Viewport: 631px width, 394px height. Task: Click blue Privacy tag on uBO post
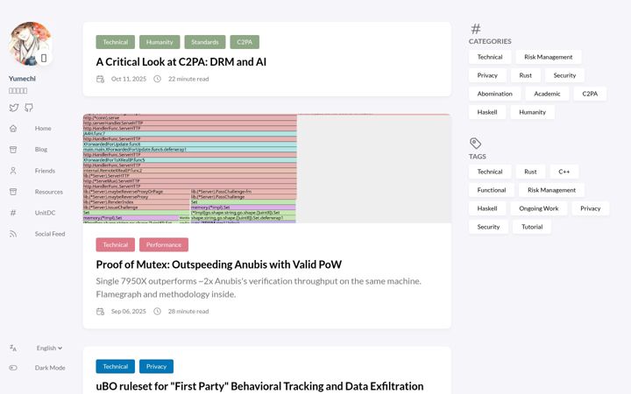pos(156,366)
